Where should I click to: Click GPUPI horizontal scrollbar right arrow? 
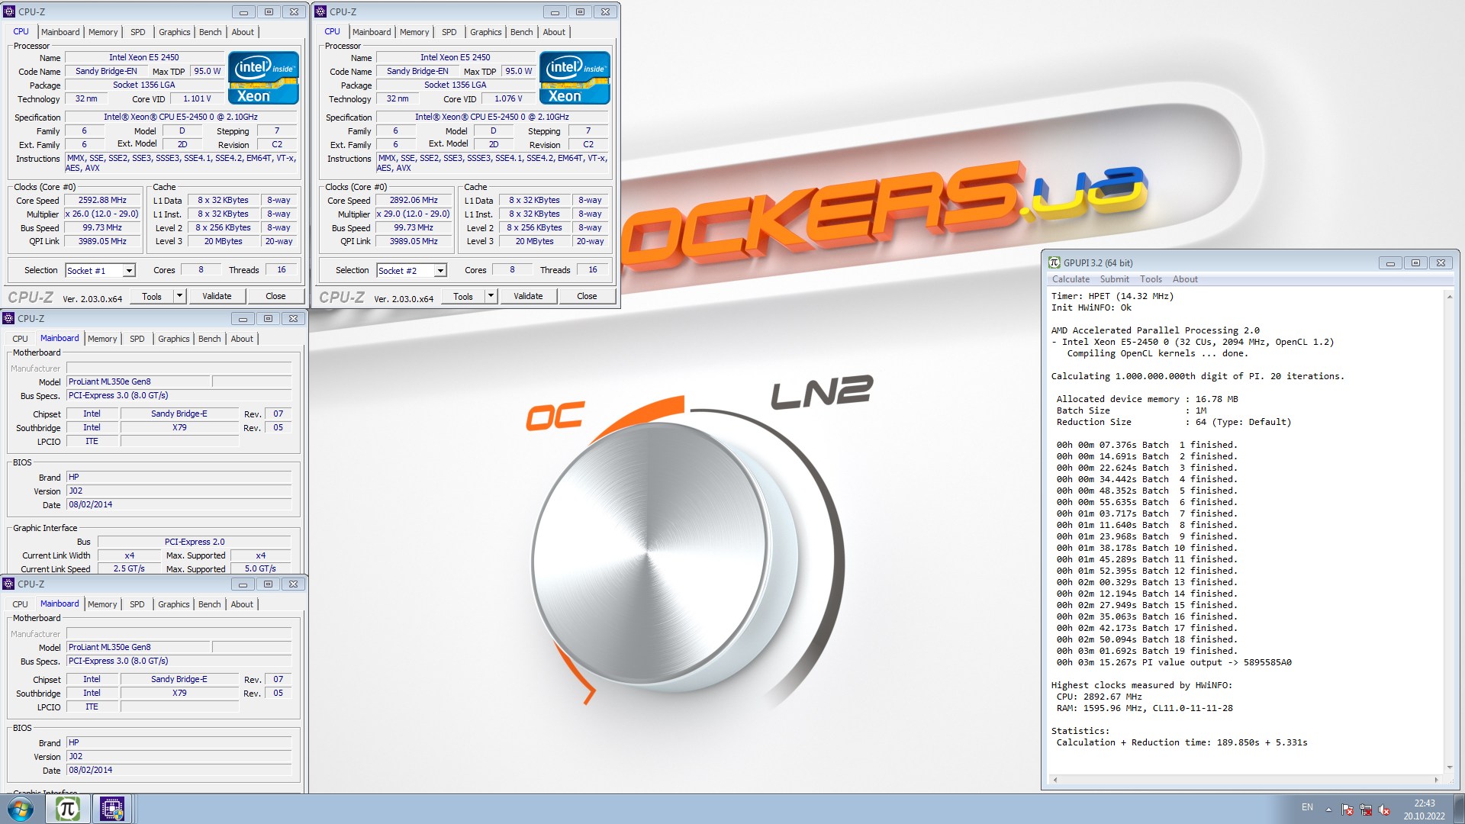[x=1436, y=780]
